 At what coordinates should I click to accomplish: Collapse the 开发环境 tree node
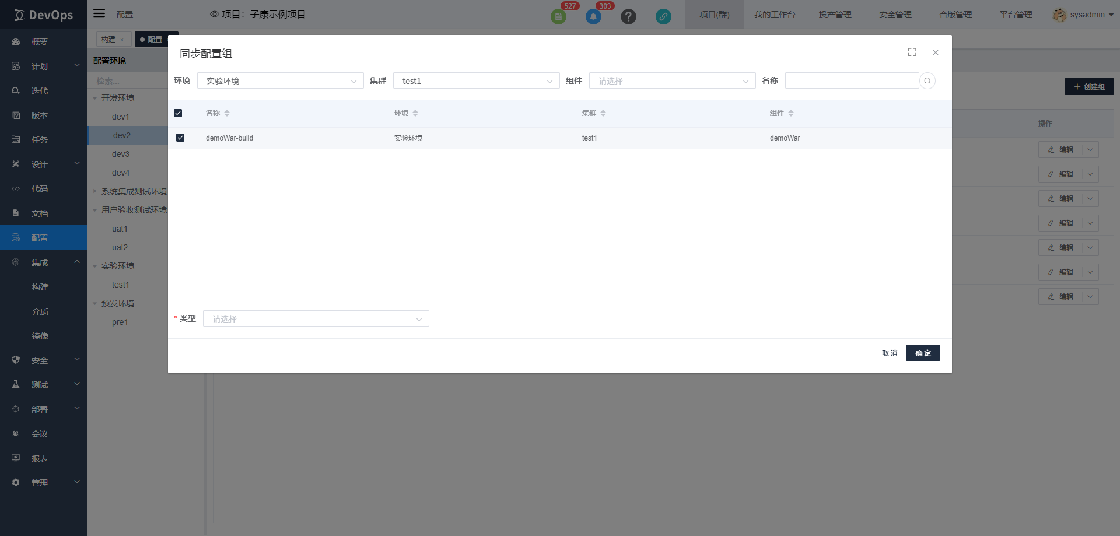(95, 98)
